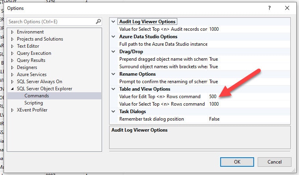Expand the Environment tree node
The image size is (299, 175).
pyautogui.click(x=13, y=32)
